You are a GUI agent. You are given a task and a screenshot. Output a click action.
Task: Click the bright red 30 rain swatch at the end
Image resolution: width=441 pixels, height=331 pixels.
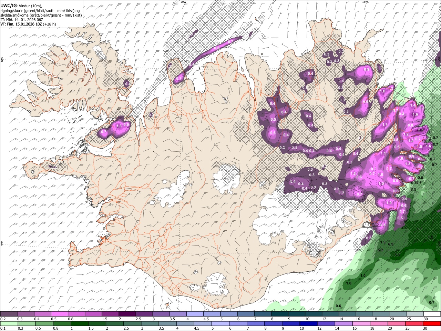431,324
